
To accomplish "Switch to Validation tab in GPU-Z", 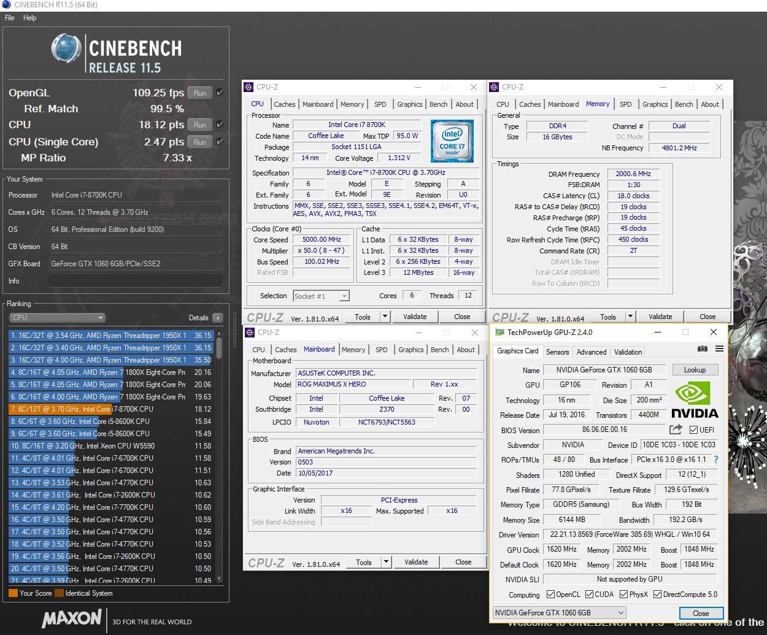I will point(628,352).
